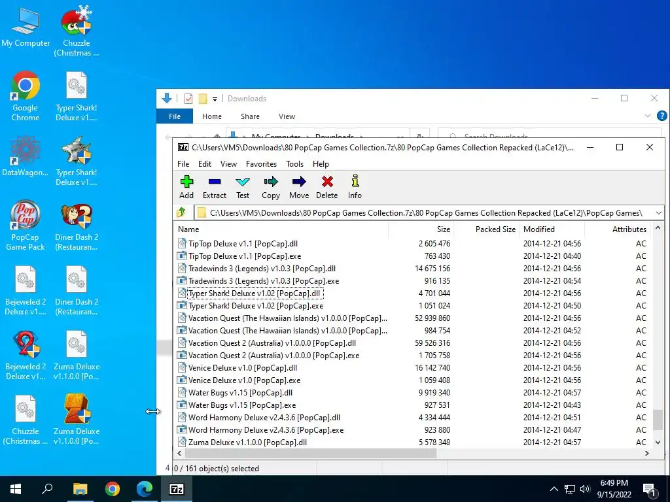The height and width of the screenshot is (502, 670).
Task: Click the Move toolbar button
Action: (299, 187)
